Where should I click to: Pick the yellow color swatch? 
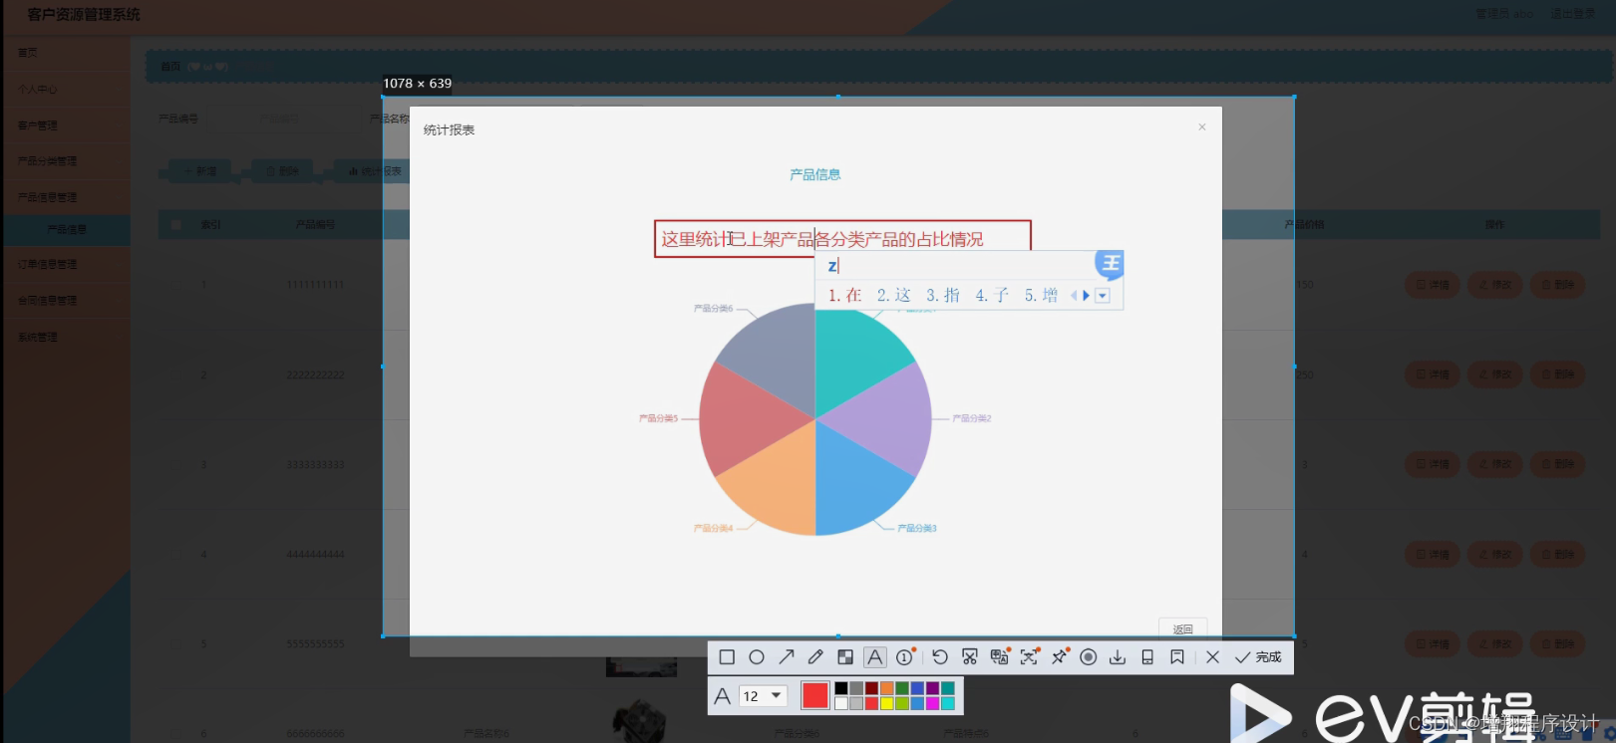(x=886, y=703)
